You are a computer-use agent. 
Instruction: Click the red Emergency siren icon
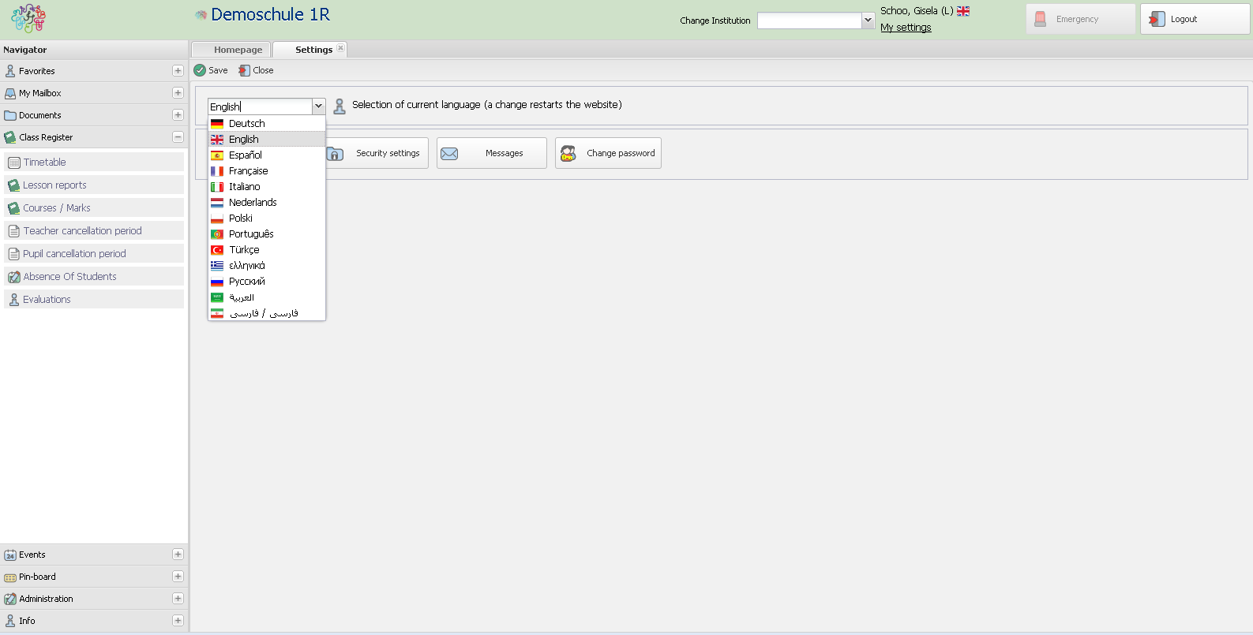pyautogui.click(x=1041, y=19)
